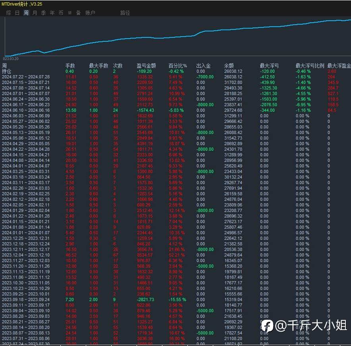351x346 pixels.
Task: Switch to the 综 summary tab
Action: pos(8,13)
